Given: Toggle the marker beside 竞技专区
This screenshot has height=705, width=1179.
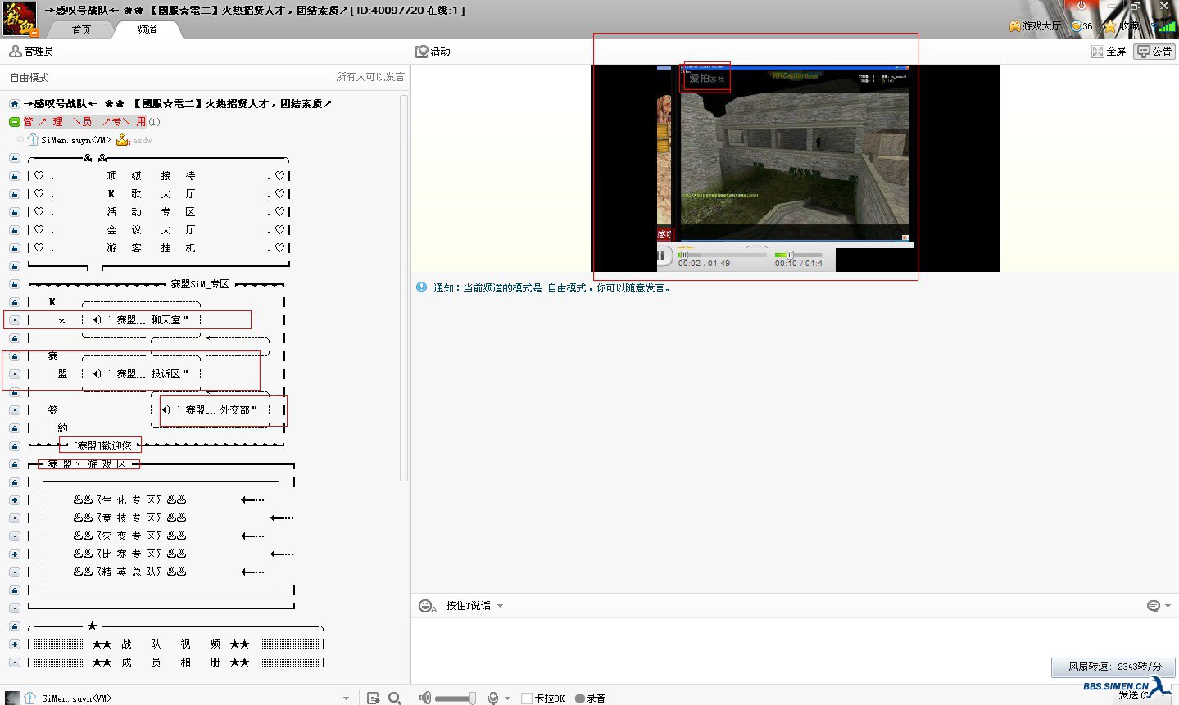Looking at the screenshot, I should [x=15, y=518].
